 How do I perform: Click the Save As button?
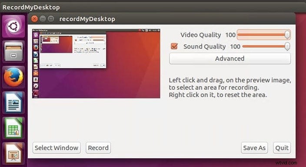(254, 148)
